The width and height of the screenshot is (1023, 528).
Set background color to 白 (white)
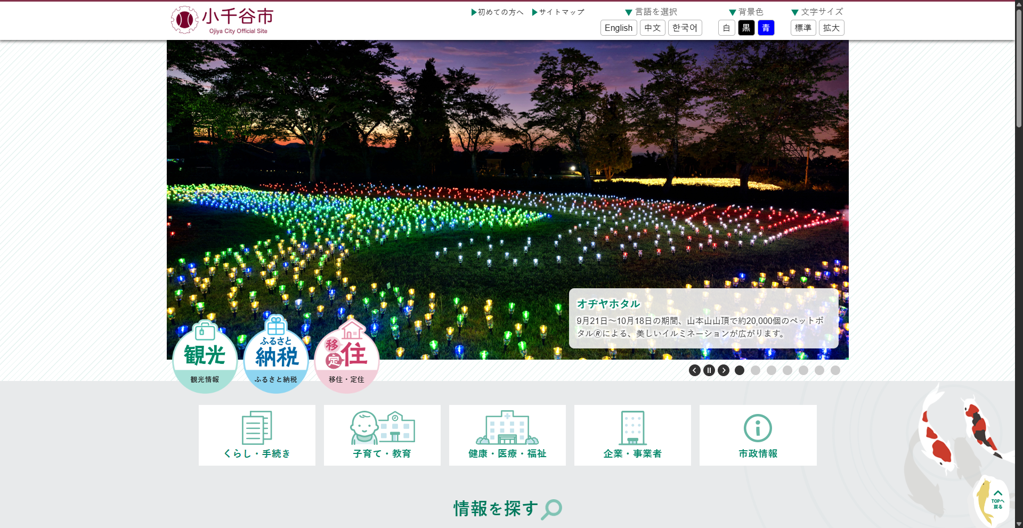(x=727, y=28)
